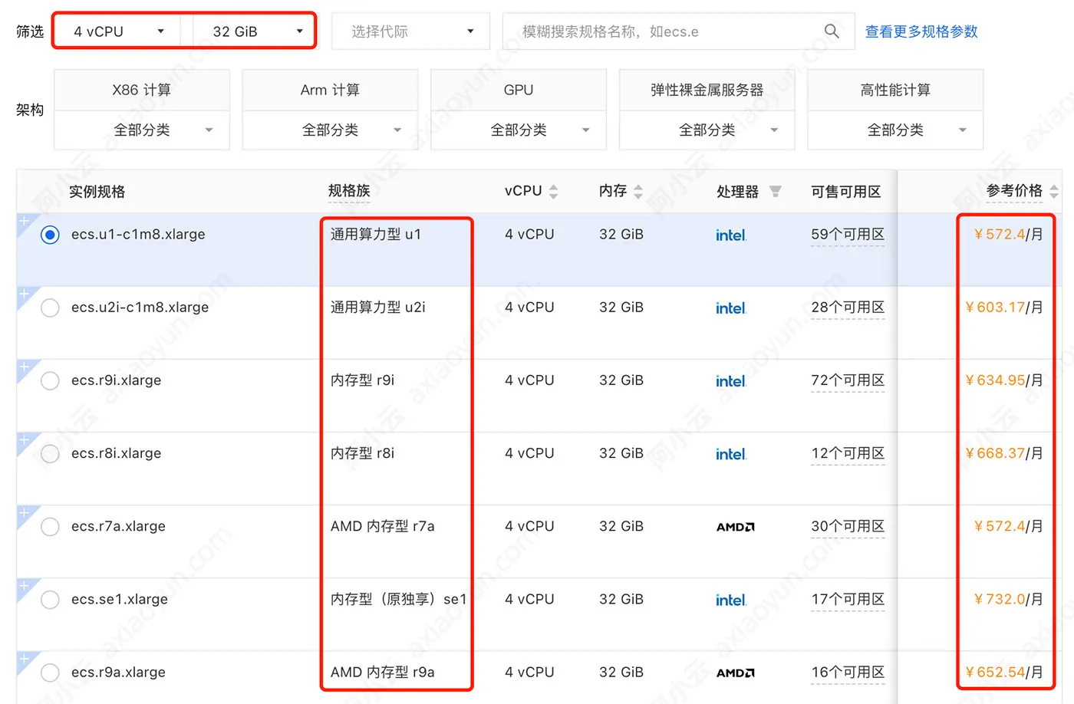Expand plus corner of ecs.r9a.xlarge row
1074x704 pixels.
tap(24, 658)
